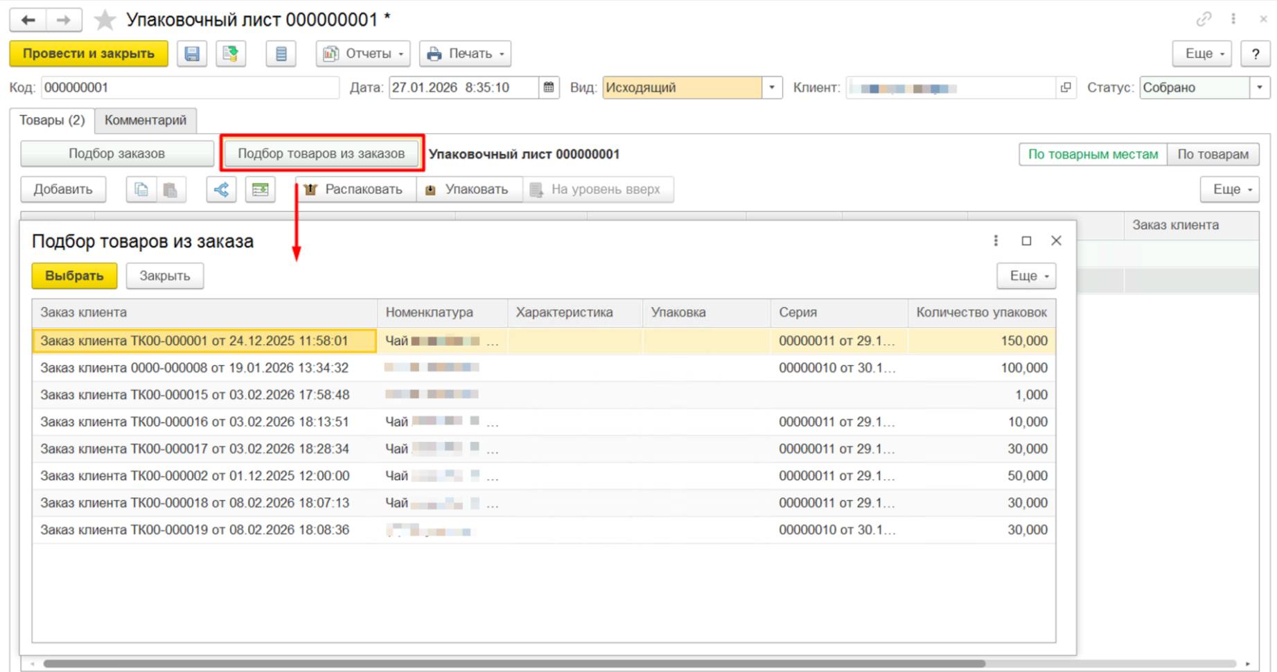This screenshot has height=672, width=1277.
Task: Sort by Номенклатура column header
Action: click(x=443, y=312)
